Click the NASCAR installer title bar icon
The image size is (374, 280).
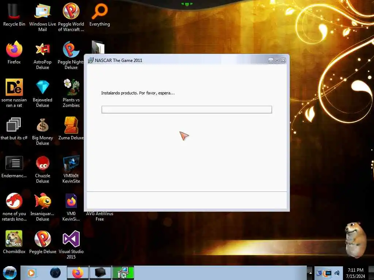91,61
